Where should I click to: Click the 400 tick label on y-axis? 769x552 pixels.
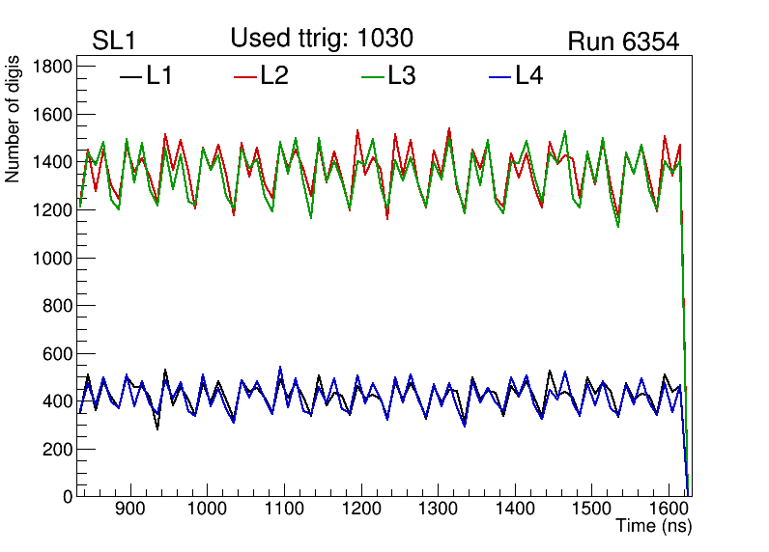[57, 401]
